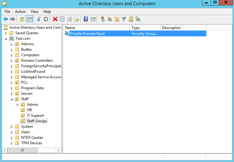Select the root Active Directory Users and Computers node
234x162 pixels.
(35, 28)
